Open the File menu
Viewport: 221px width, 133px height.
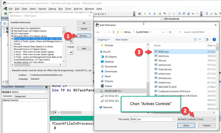10,9
